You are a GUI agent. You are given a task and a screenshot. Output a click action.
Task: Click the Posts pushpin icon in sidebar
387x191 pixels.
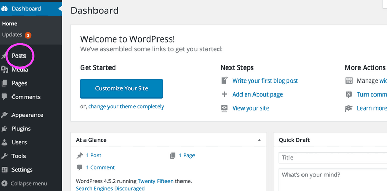click(4, 56)
